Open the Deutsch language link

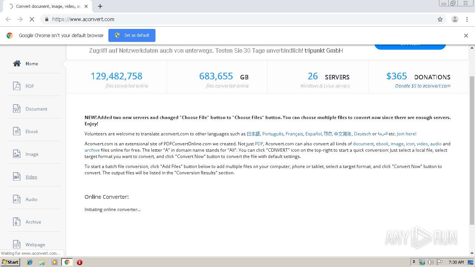pyautogui.click(x=363, y=134)
